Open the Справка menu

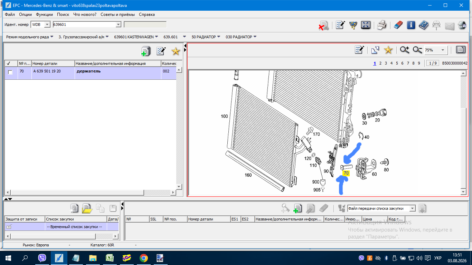click(147, 14)
